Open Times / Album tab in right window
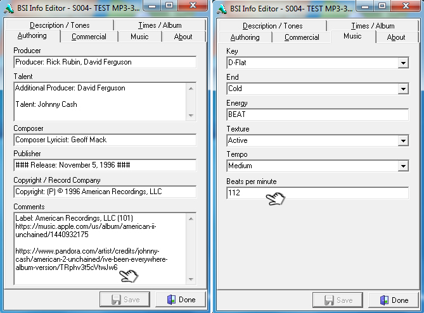 click(373, 26)
